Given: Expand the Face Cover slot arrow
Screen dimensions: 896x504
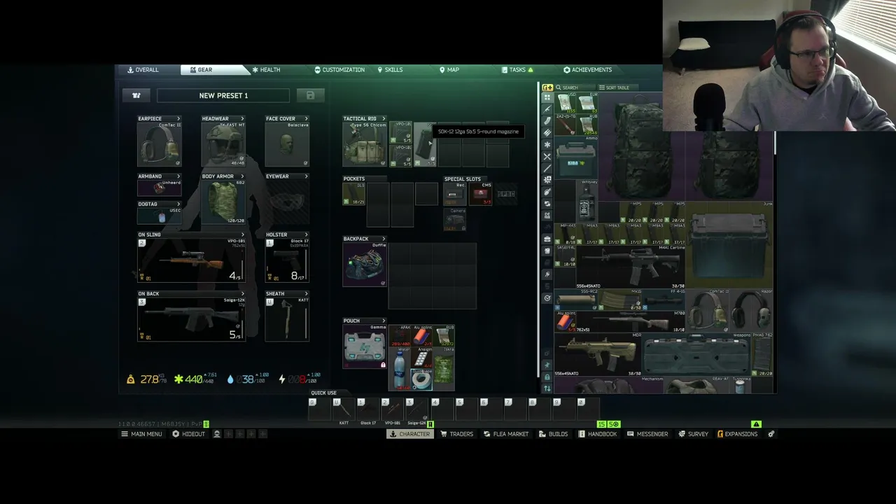Looking at the screenshot, I should tap(306, 119).
